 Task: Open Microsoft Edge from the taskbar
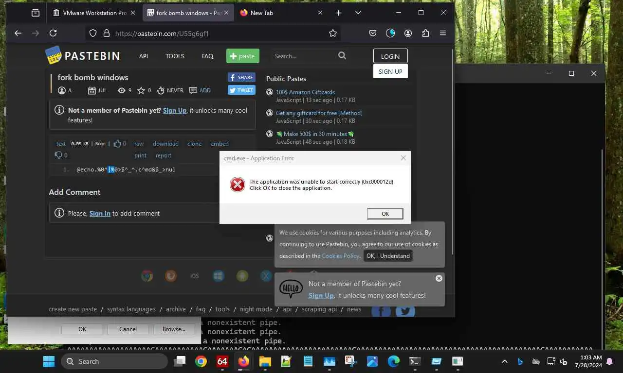tap(393, 361)
